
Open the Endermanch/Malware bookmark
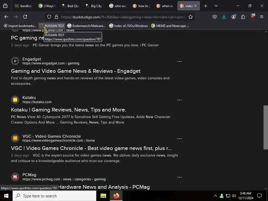click(x=86, y=26)
